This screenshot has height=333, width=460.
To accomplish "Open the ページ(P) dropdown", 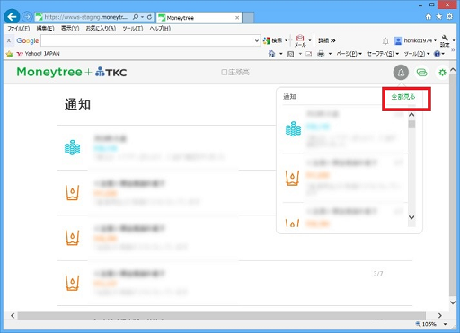I will [349, 54].
